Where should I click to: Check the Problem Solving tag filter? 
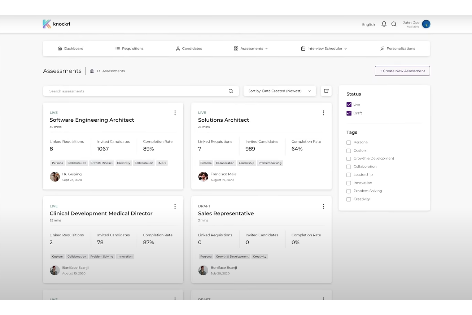(x=349, y=191)
